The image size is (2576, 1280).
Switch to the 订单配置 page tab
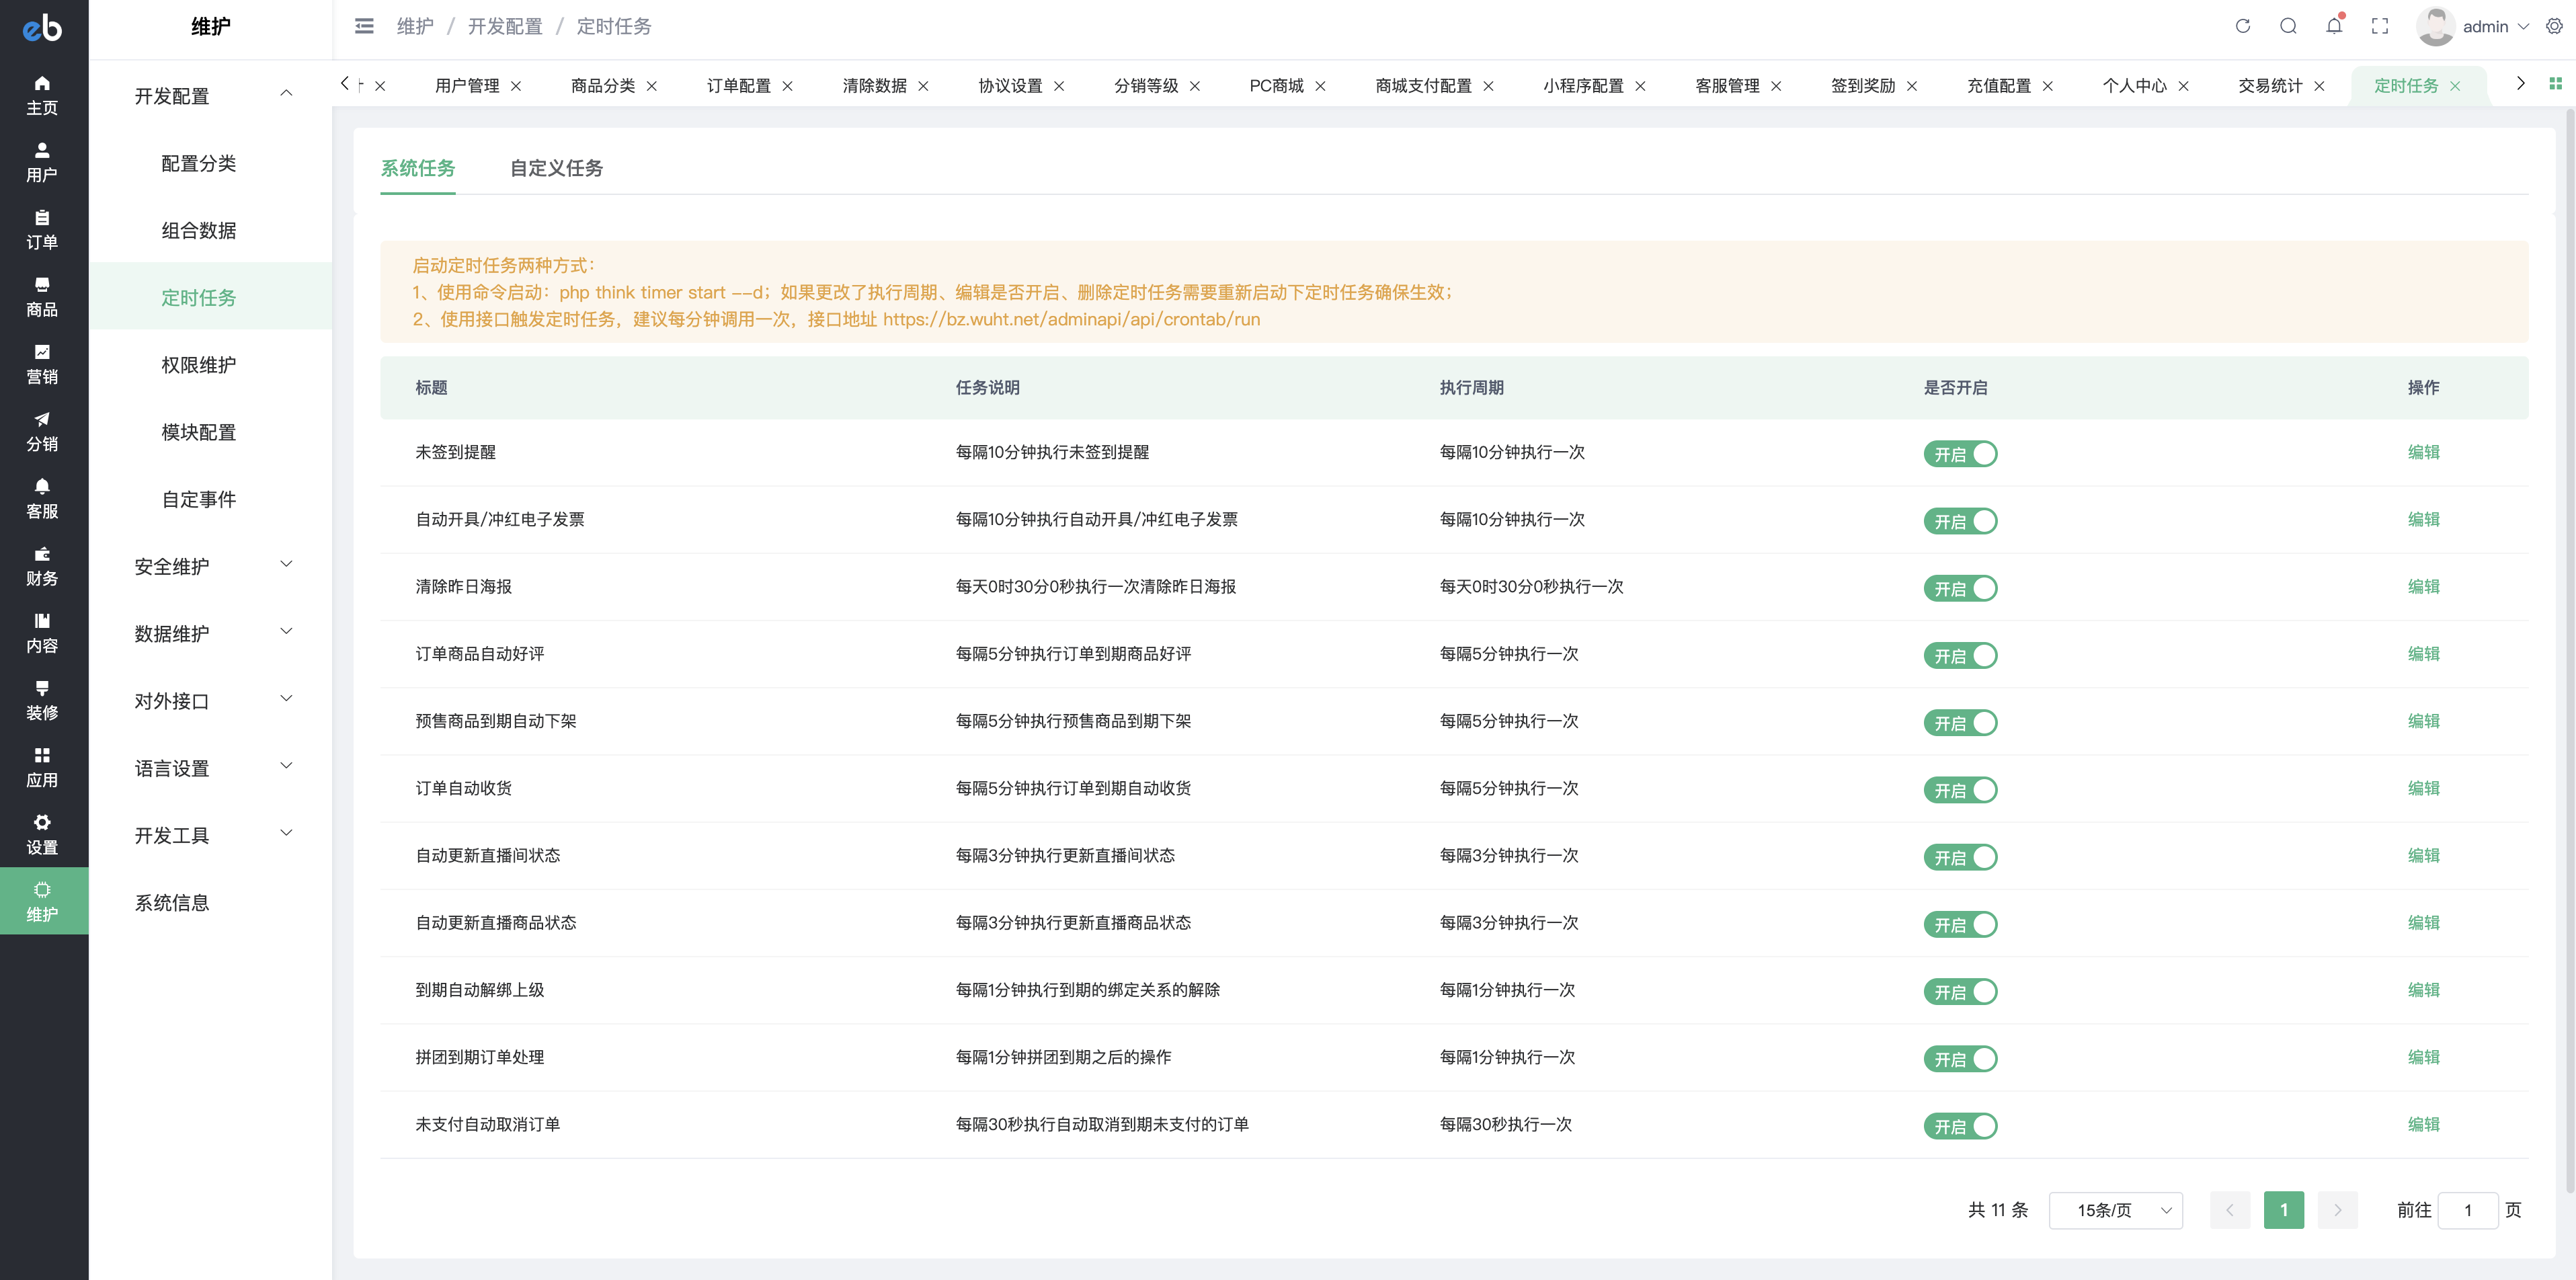click(738, 86)
